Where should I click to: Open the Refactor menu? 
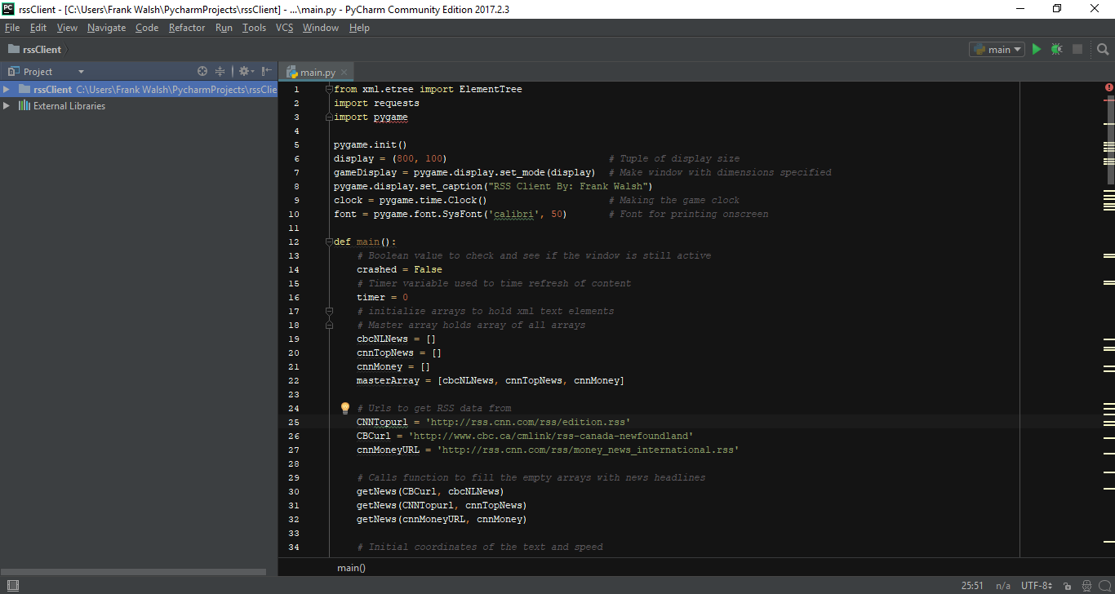(x=187, y=28)
